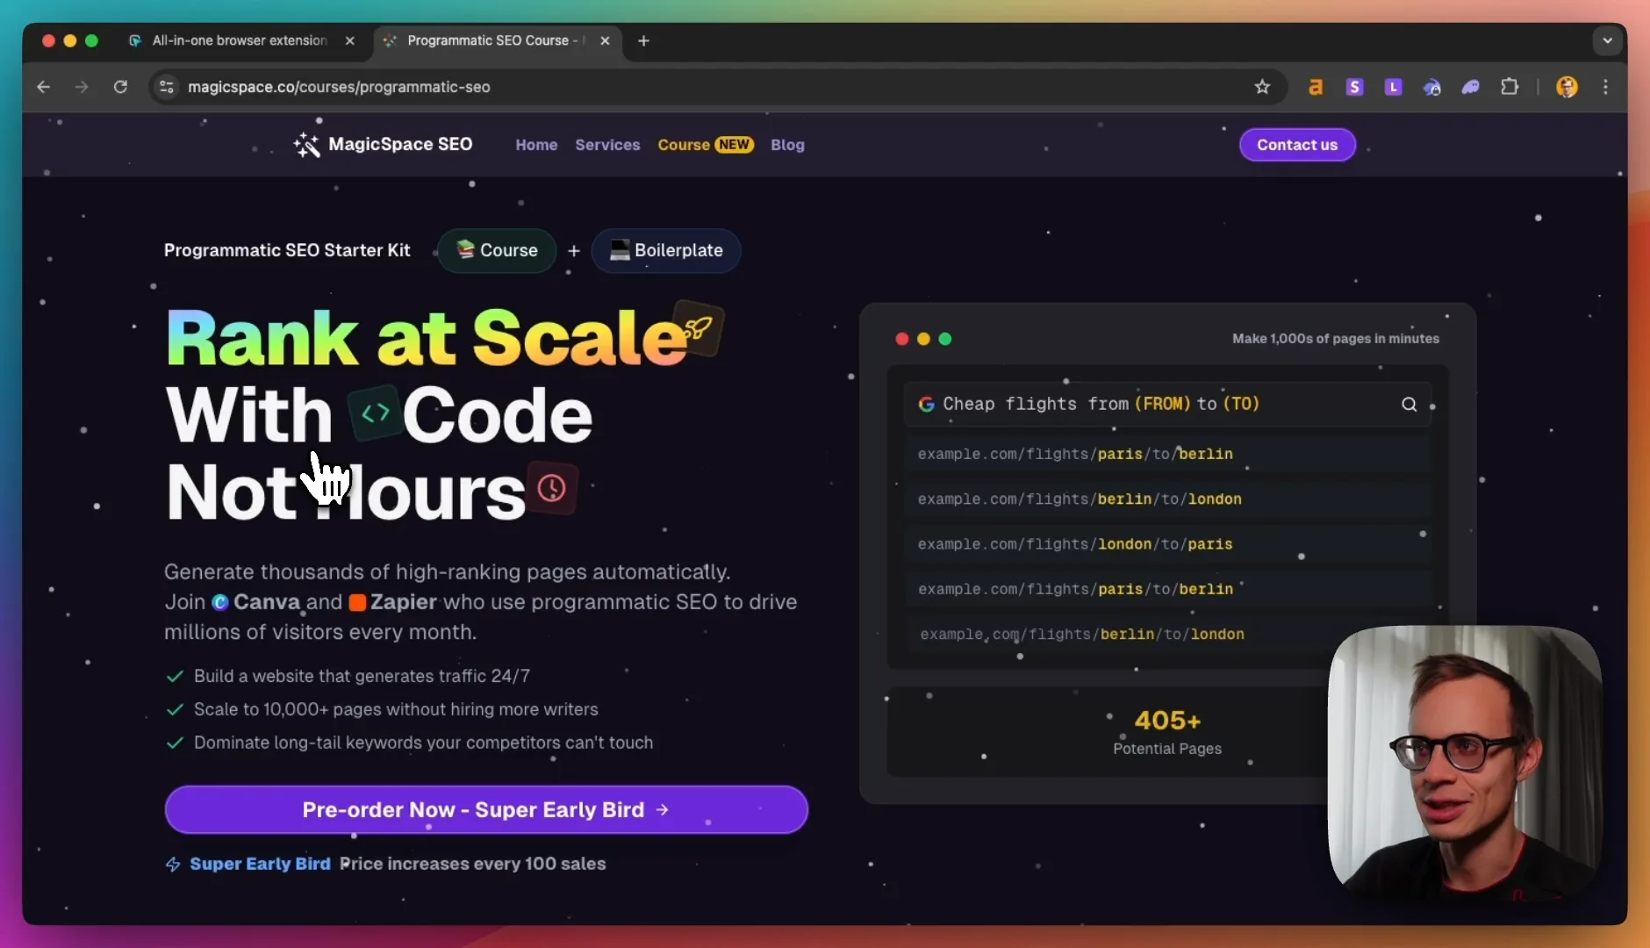Click the Course pill badge
The height and width of the screenshot is (948, 1650).
pos(497,250)
